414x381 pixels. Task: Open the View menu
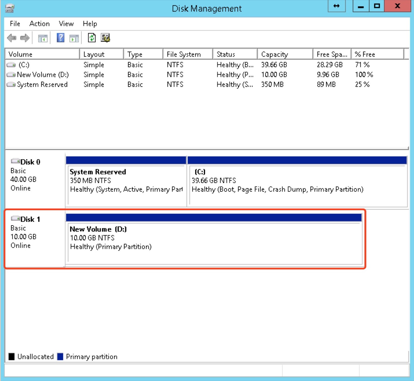66,24
